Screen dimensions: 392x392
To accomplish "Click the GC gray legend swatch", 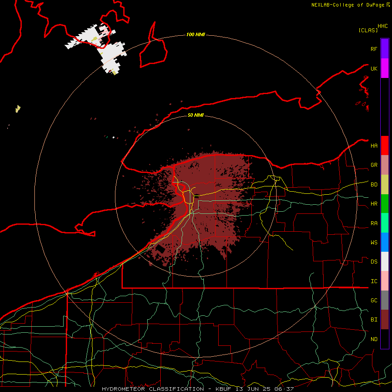I will point(385,300).
